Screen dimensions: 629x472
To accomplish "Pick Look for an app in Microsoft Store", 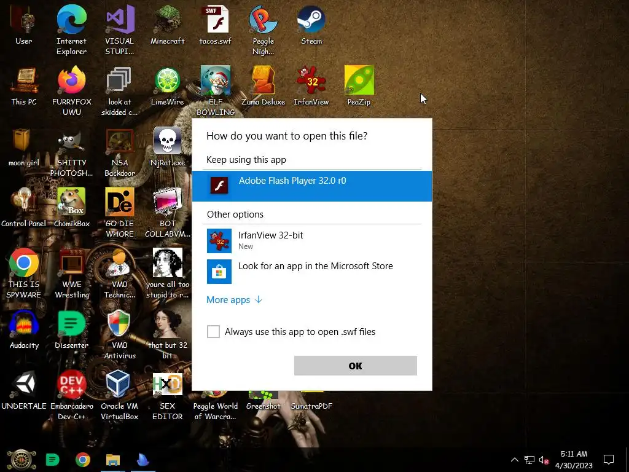I will 311,271.
